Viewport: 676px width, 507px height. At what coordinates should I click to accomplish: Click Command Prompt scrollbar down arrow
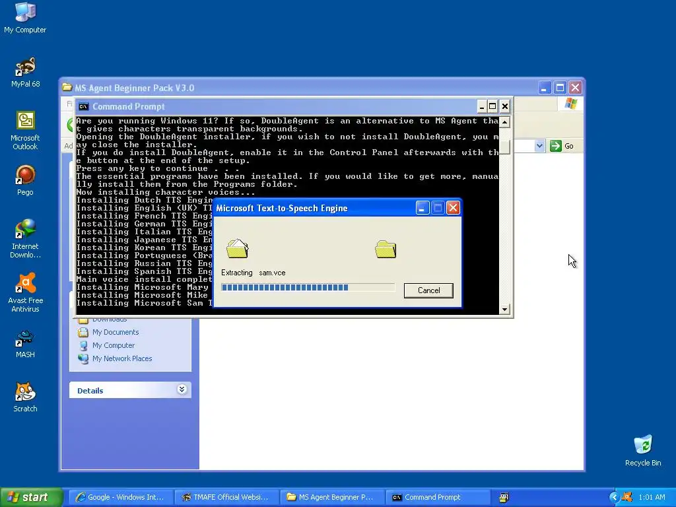pyautogui.click(x=504, y=309)
